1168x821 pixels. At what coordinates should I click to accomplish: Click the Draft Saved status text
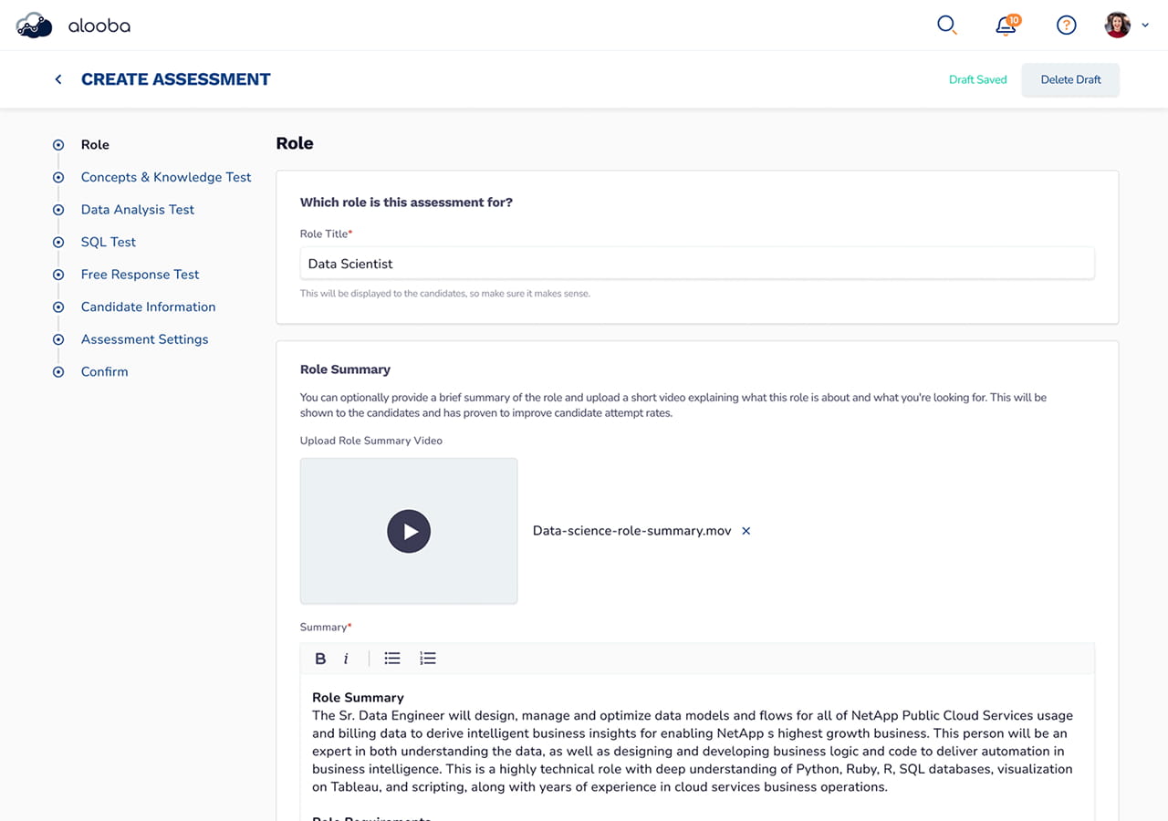[977, 80]
